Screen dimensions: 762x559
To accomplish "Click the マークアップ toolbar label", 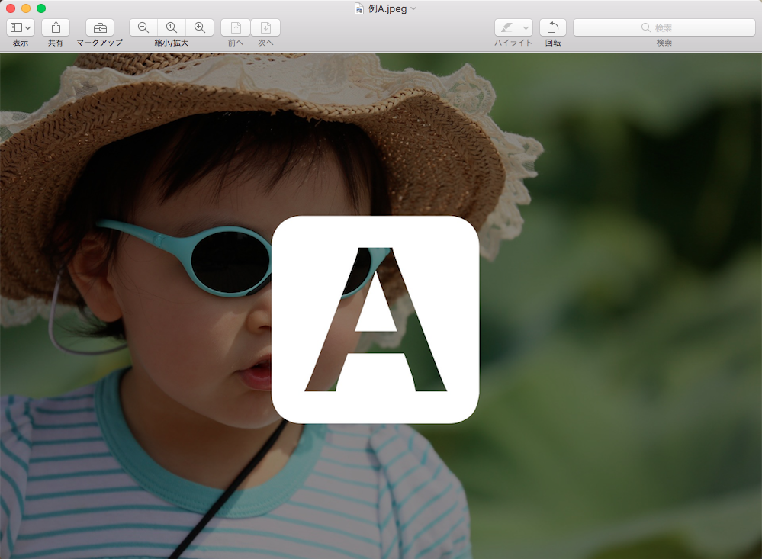I will coord(100,43).
